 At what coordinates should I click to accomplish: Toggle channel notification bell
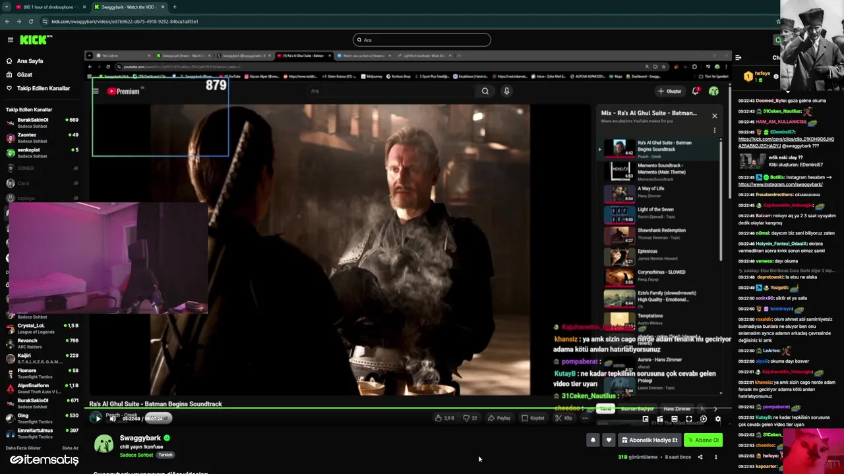pyautogui.click(x=593, y=440)
